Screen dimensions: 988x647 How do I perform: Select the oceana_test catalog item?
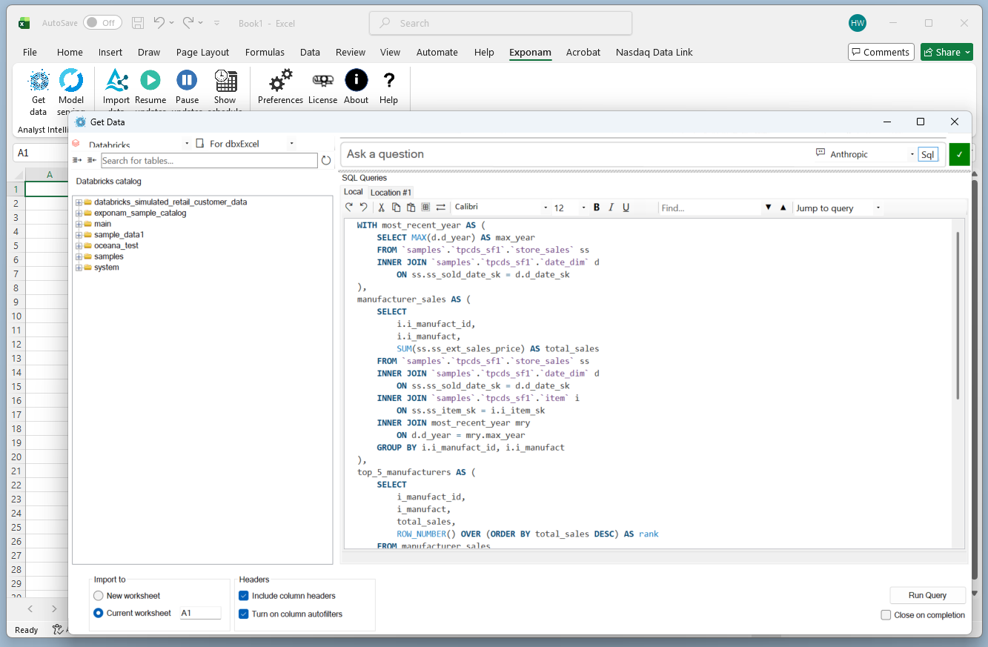pos(116,245)
